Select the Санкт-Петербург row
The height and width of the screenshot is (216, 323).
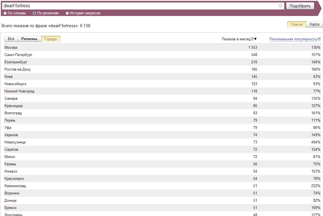(x=162, y=55)
